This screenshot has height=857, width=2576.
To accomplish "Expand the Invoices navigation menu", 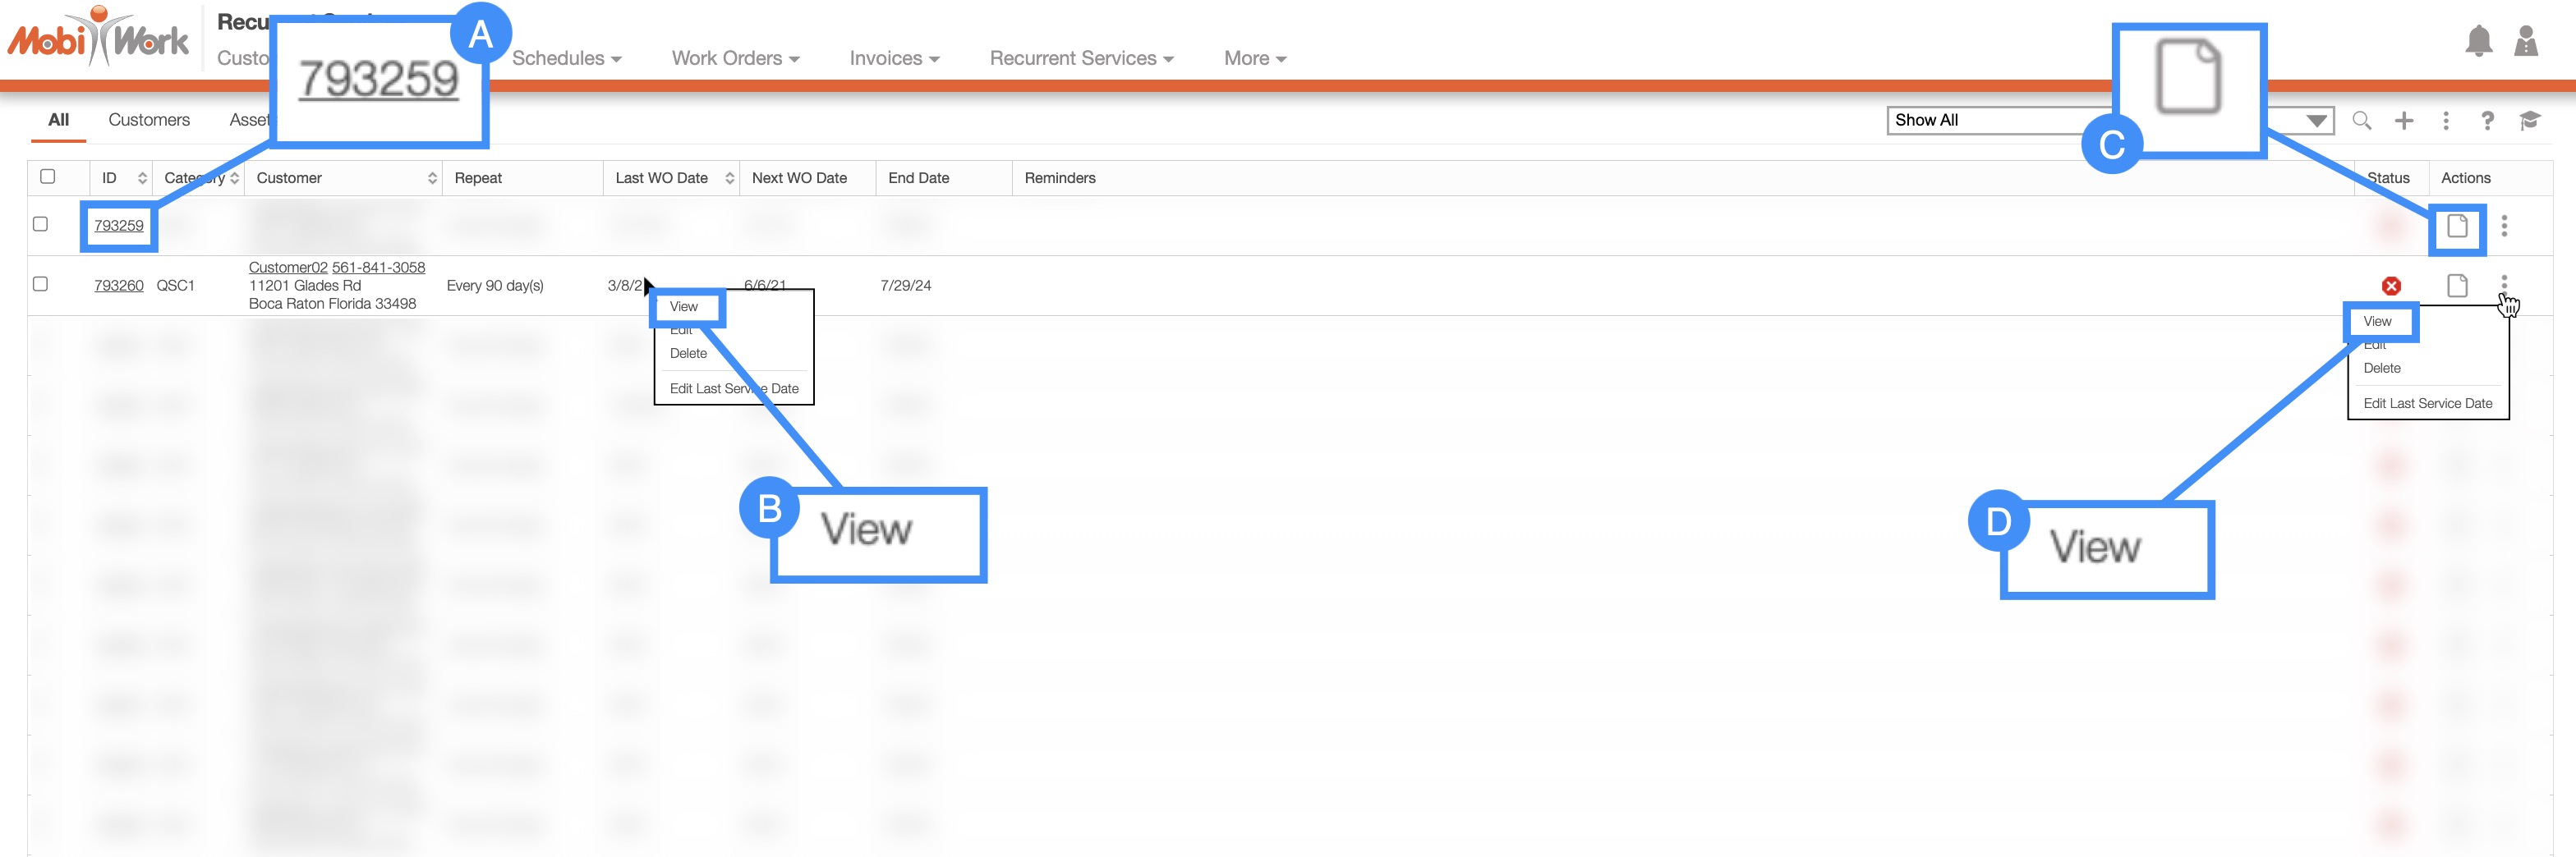I will point(893,59).
